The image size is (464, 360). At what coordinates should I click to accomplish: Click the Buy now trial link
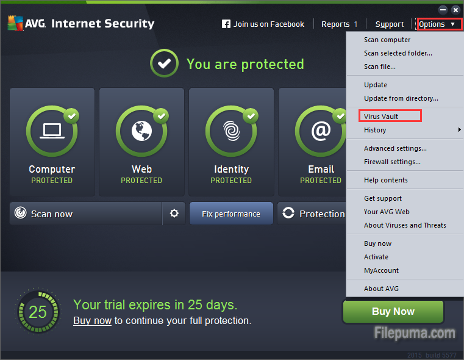pyautogui.click(x=92, y=320)
